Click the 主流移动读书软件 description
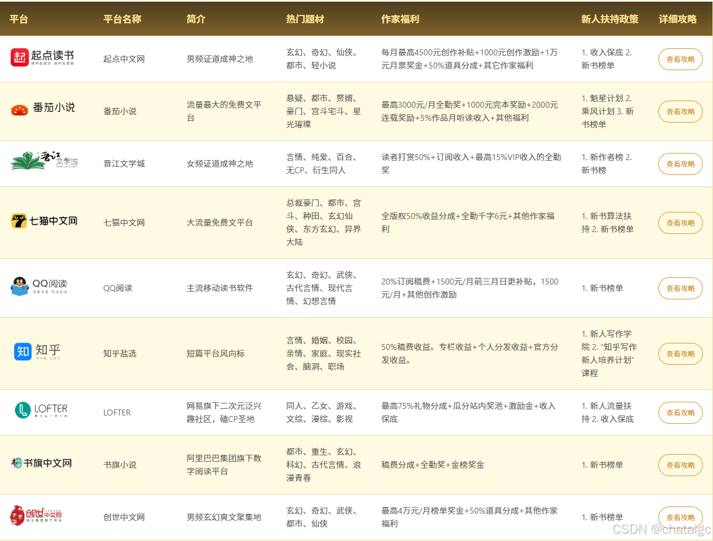The image size is (713, 541). point(219,289)
